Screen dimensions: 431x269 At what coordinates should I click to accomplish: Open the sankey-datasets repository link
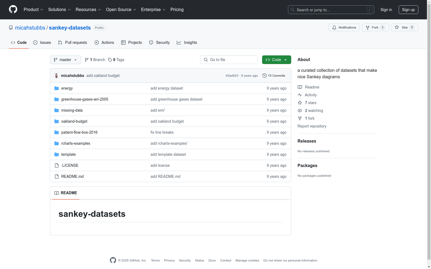pyautogui.click(x=70, y=28)
